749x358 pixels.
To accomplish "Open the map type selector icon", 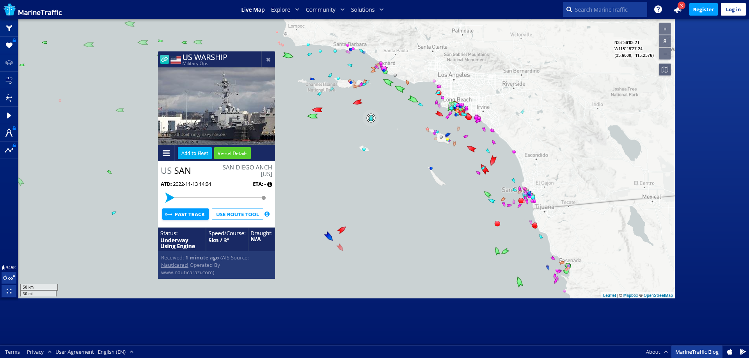I will (x=665, y=70).
